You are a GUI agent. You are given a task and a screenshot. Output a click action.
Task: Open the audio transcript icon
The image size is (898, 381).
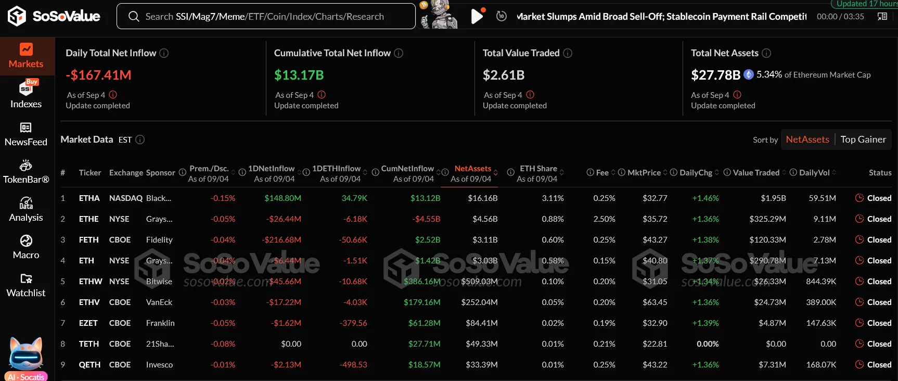[x=882, y=16]
